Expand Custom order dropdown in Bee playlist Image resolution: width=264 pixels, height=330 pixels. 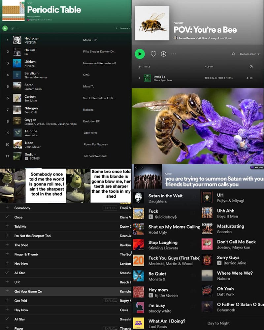pos(250,54)
